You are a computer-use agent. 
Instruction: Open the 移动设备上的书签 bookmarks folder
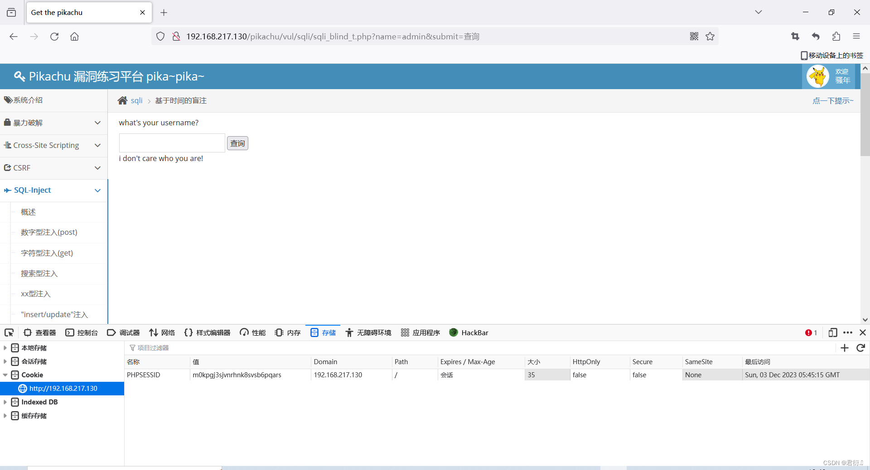[832, 55]
